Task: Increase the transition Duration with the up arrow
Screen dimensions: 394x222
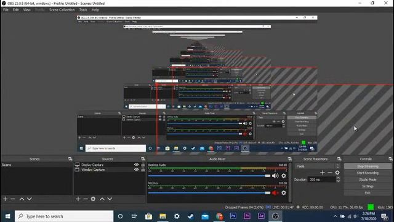Action: click(x=338, y=178)
